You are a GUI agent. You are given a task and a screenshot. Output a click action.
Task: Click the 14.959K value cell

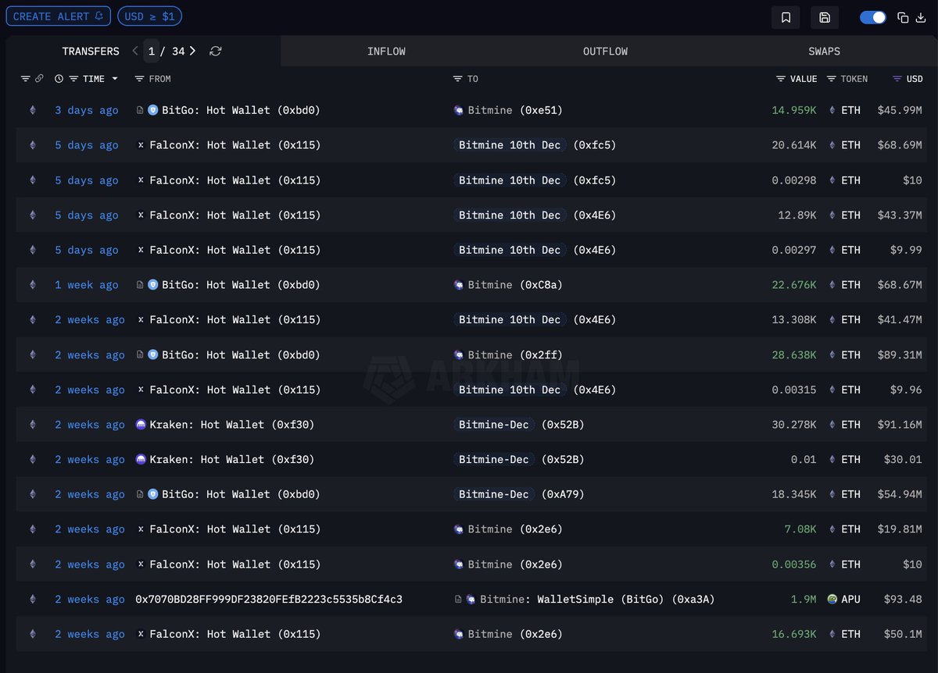[793, 110]
